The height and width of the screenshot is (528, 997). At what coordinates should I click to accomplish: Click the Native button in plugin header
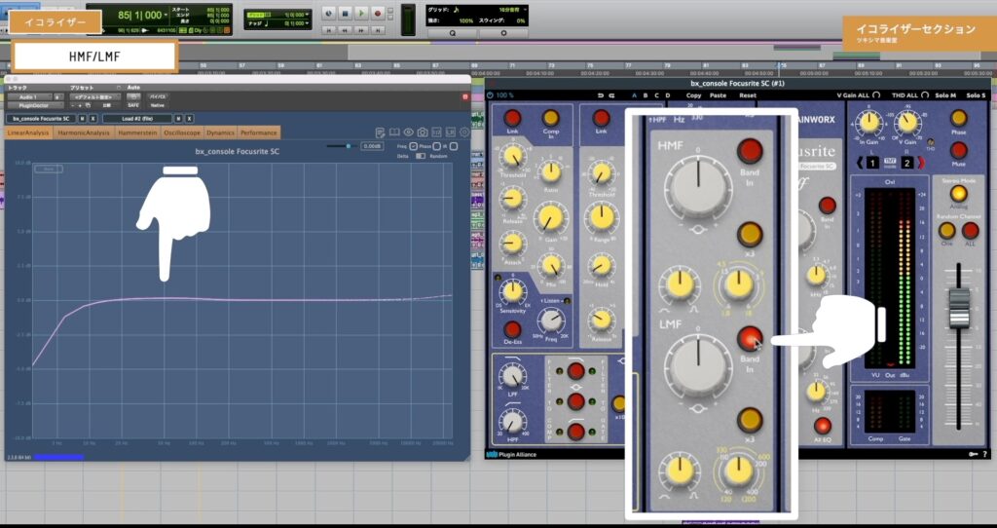[157, 105]
